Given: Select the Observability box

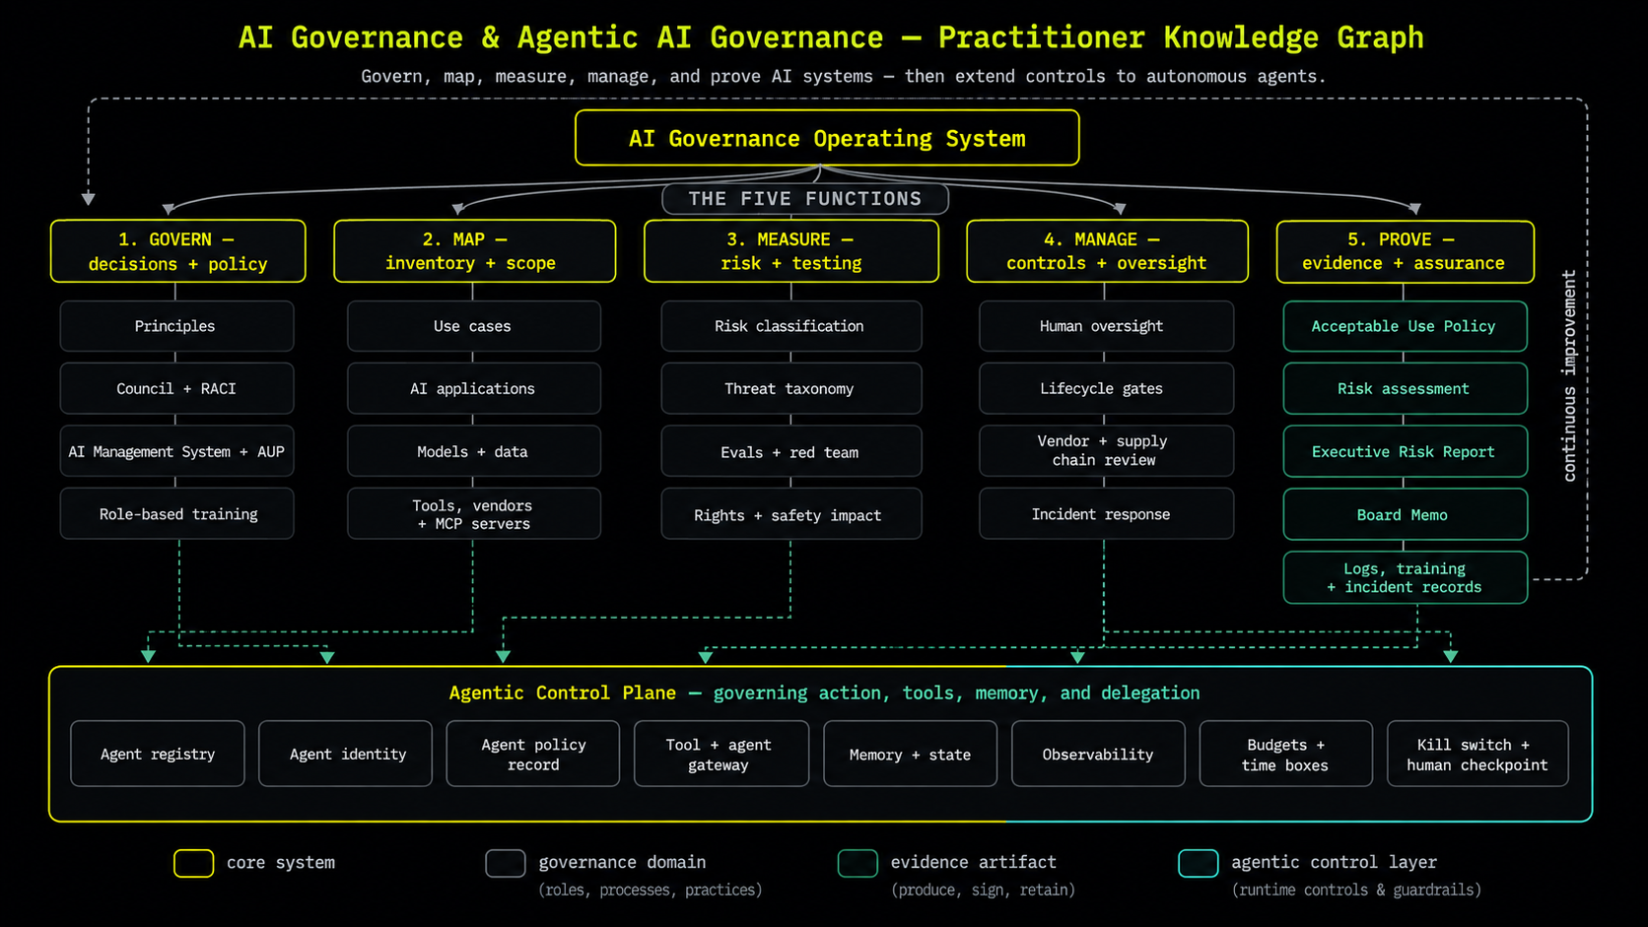Looking at the screenshot, I should tap(1098, 754).
